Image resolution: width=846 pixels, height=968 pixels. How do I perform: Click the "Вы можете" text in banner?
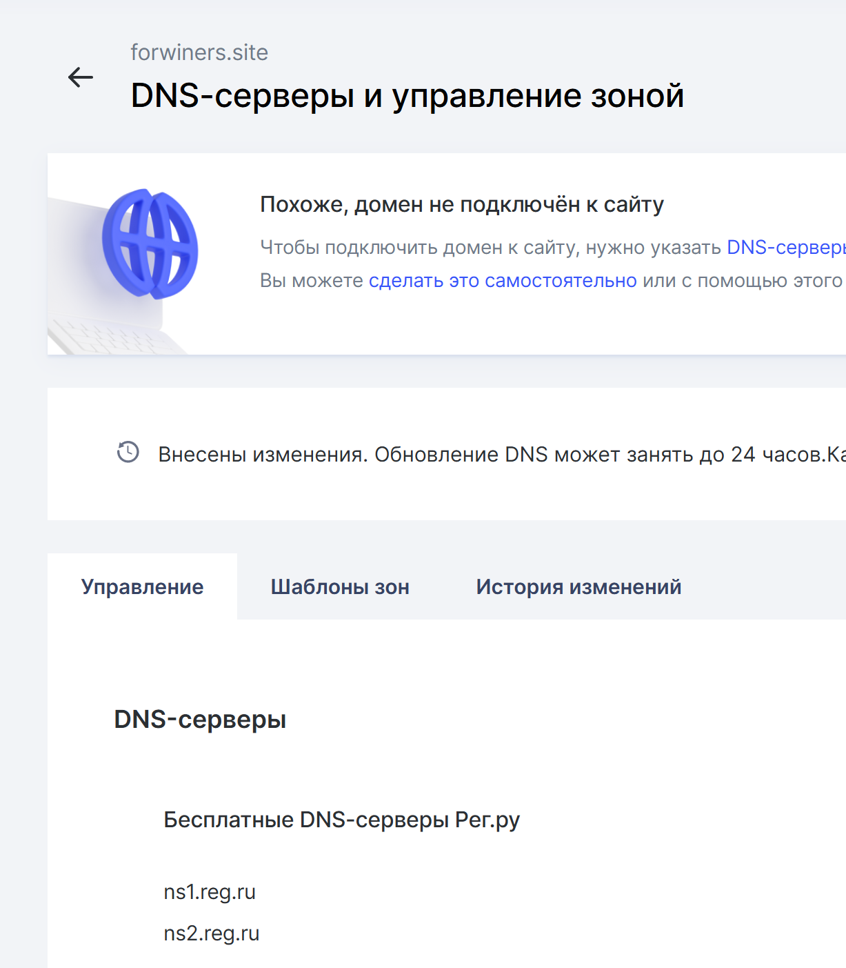[x=312, y=281]
